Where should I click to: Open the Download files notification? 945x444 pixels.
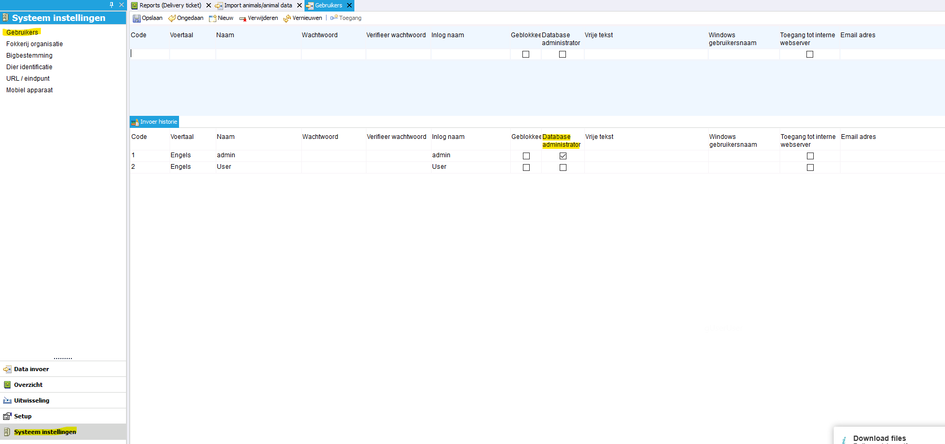889,436
